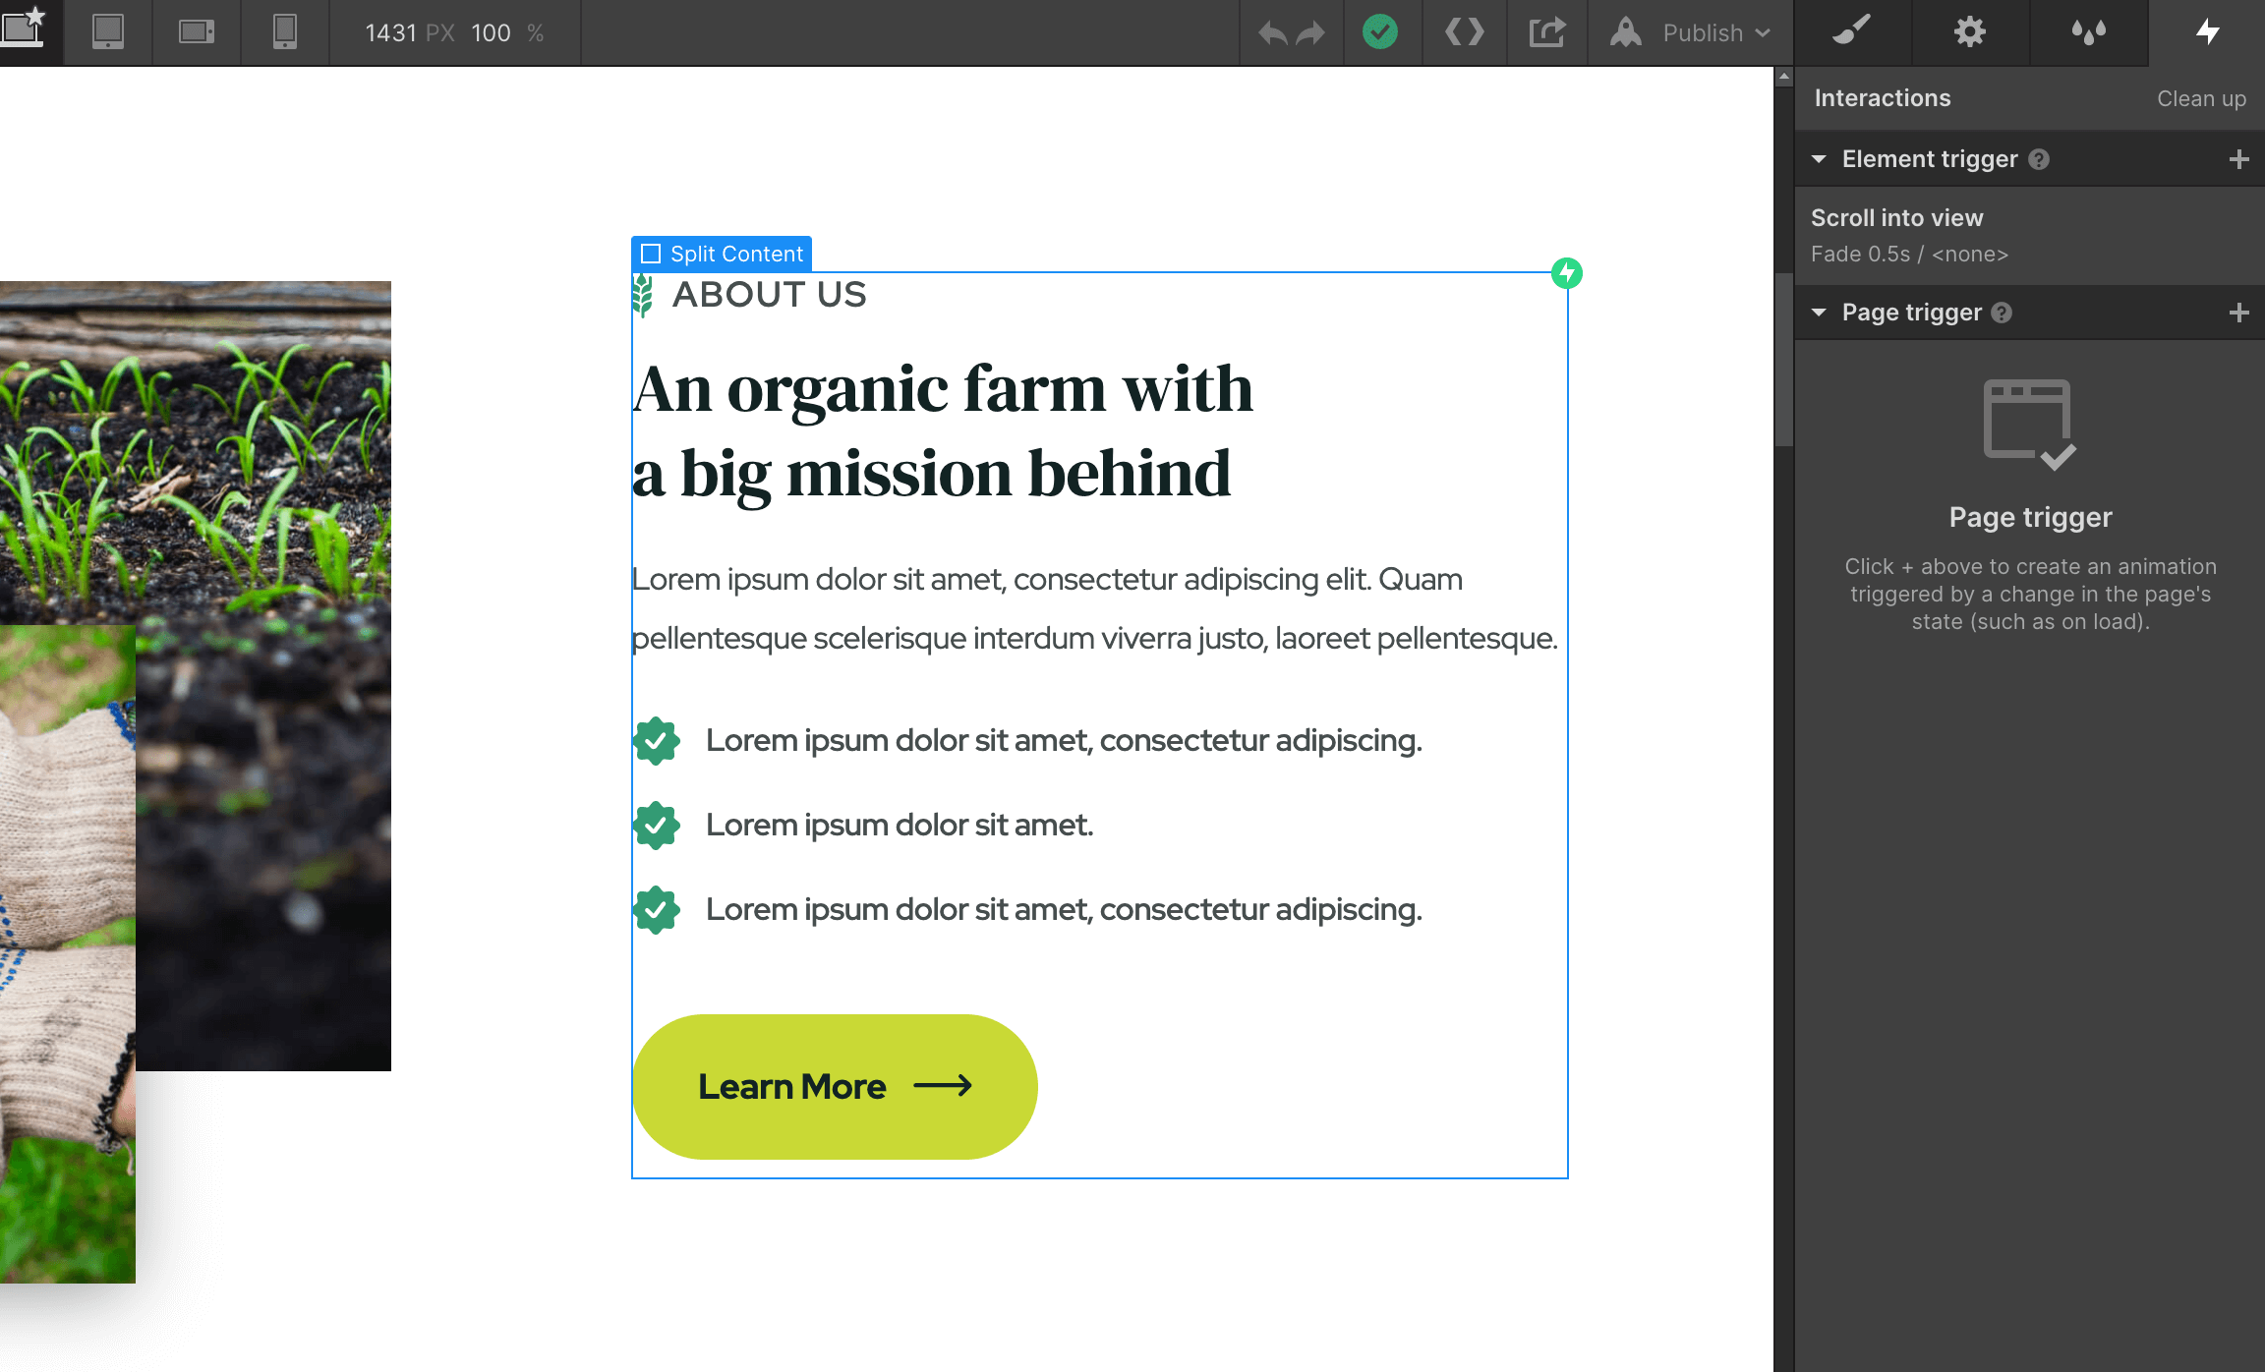Screen dimensions: 2265x1372
Task: Click the Learn More button
Action: point(835,1087)
